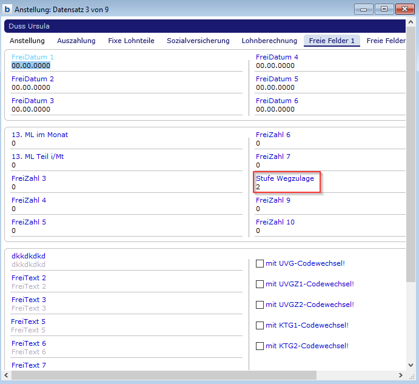Click the horizontal scrollbar left arrow
Viewport: 419px width, 384px height.
coord(7,376)
